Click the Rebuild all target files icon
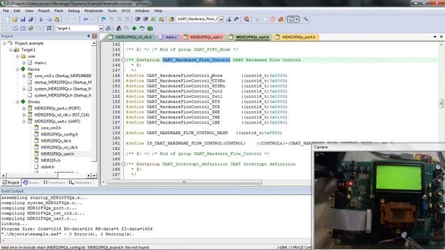The image size is (445, 250). tap(23, 28)
